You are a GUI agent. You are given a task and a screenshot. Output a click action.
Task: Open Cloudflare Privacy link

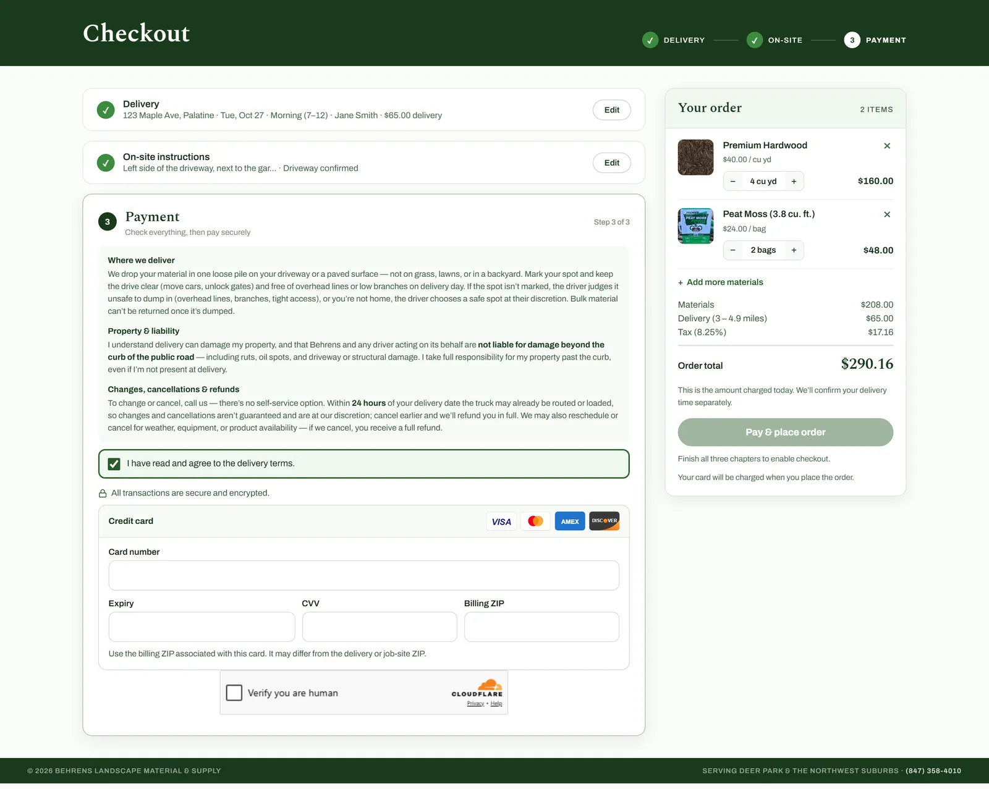[x=475, y=704]
